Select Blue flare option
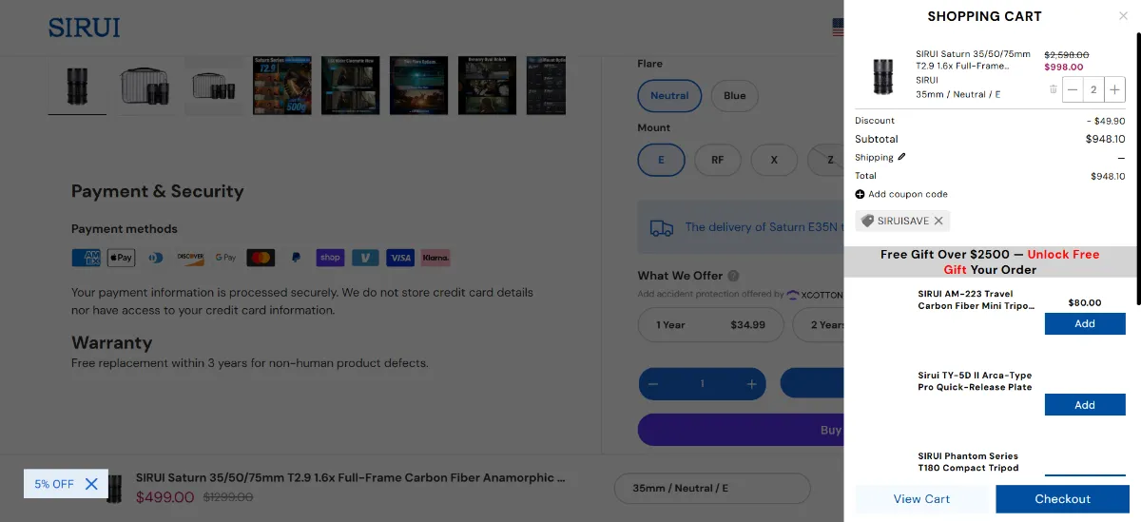1141x522 pixels. [735, 95]
